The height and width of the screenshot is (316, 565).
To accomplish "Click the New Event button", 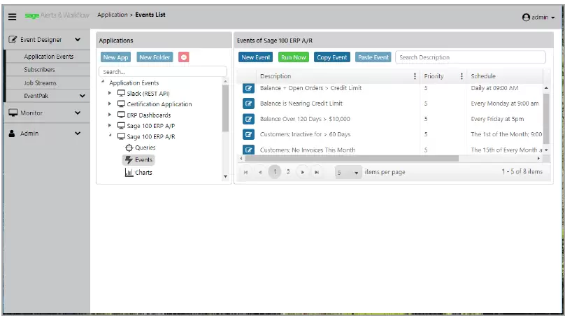I will (x=256, y=57).
